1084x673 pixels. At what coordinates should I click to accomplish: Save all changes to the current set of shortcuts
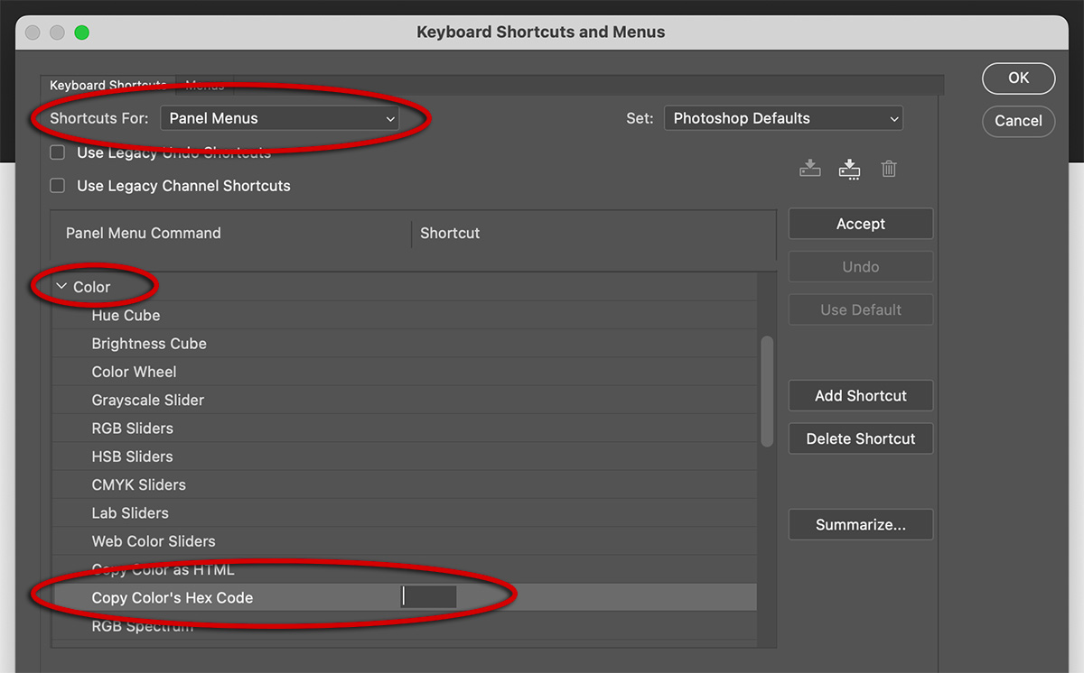809,169
